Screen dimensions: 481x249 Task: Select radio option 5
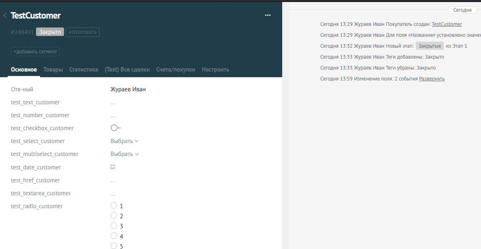(114, 246)
